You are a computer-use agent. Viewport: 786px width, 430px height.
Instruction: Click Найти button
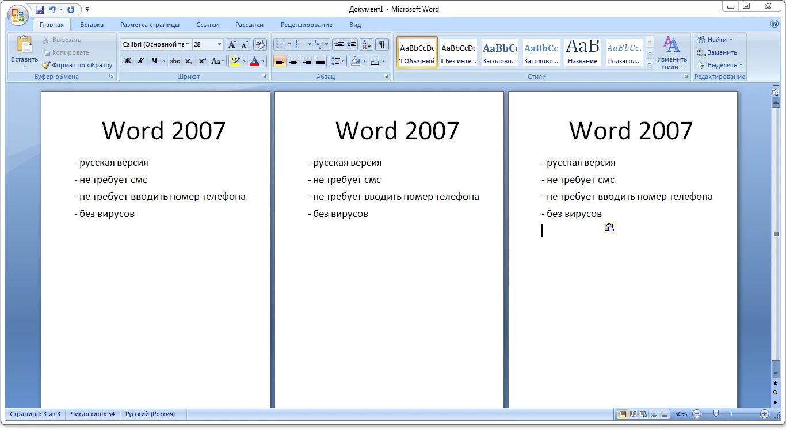click(x=715, y=40)
